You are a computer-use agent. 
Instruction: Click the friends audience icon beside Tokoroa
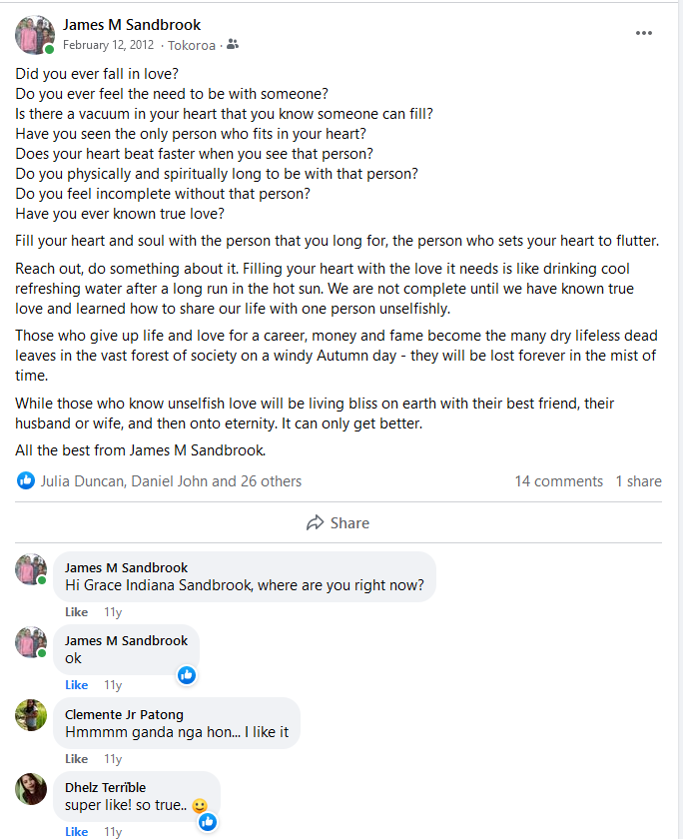coord(233,45)
